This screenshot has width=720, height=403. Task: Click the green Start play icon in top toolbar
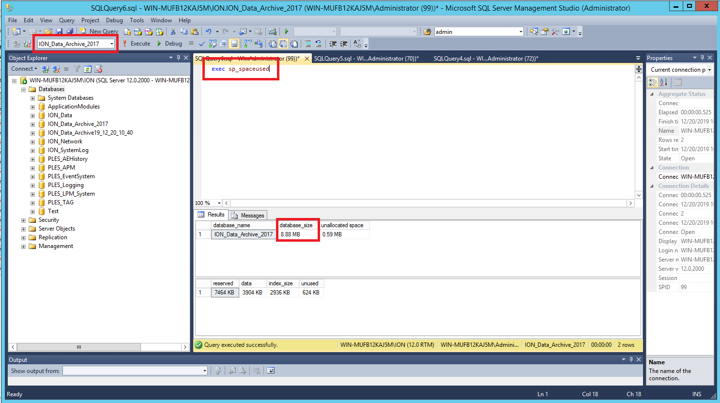(287, 31)
